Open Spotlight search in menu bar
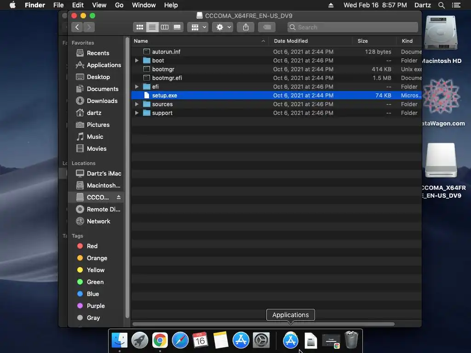The width and height of the screenshot is (471, 353). pyautogui.click(x=441, y=5)
